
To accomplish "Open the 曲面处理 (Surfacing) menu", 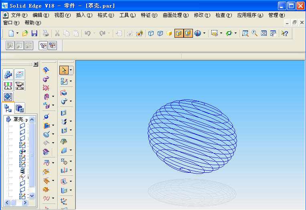I will pos(176,15).
